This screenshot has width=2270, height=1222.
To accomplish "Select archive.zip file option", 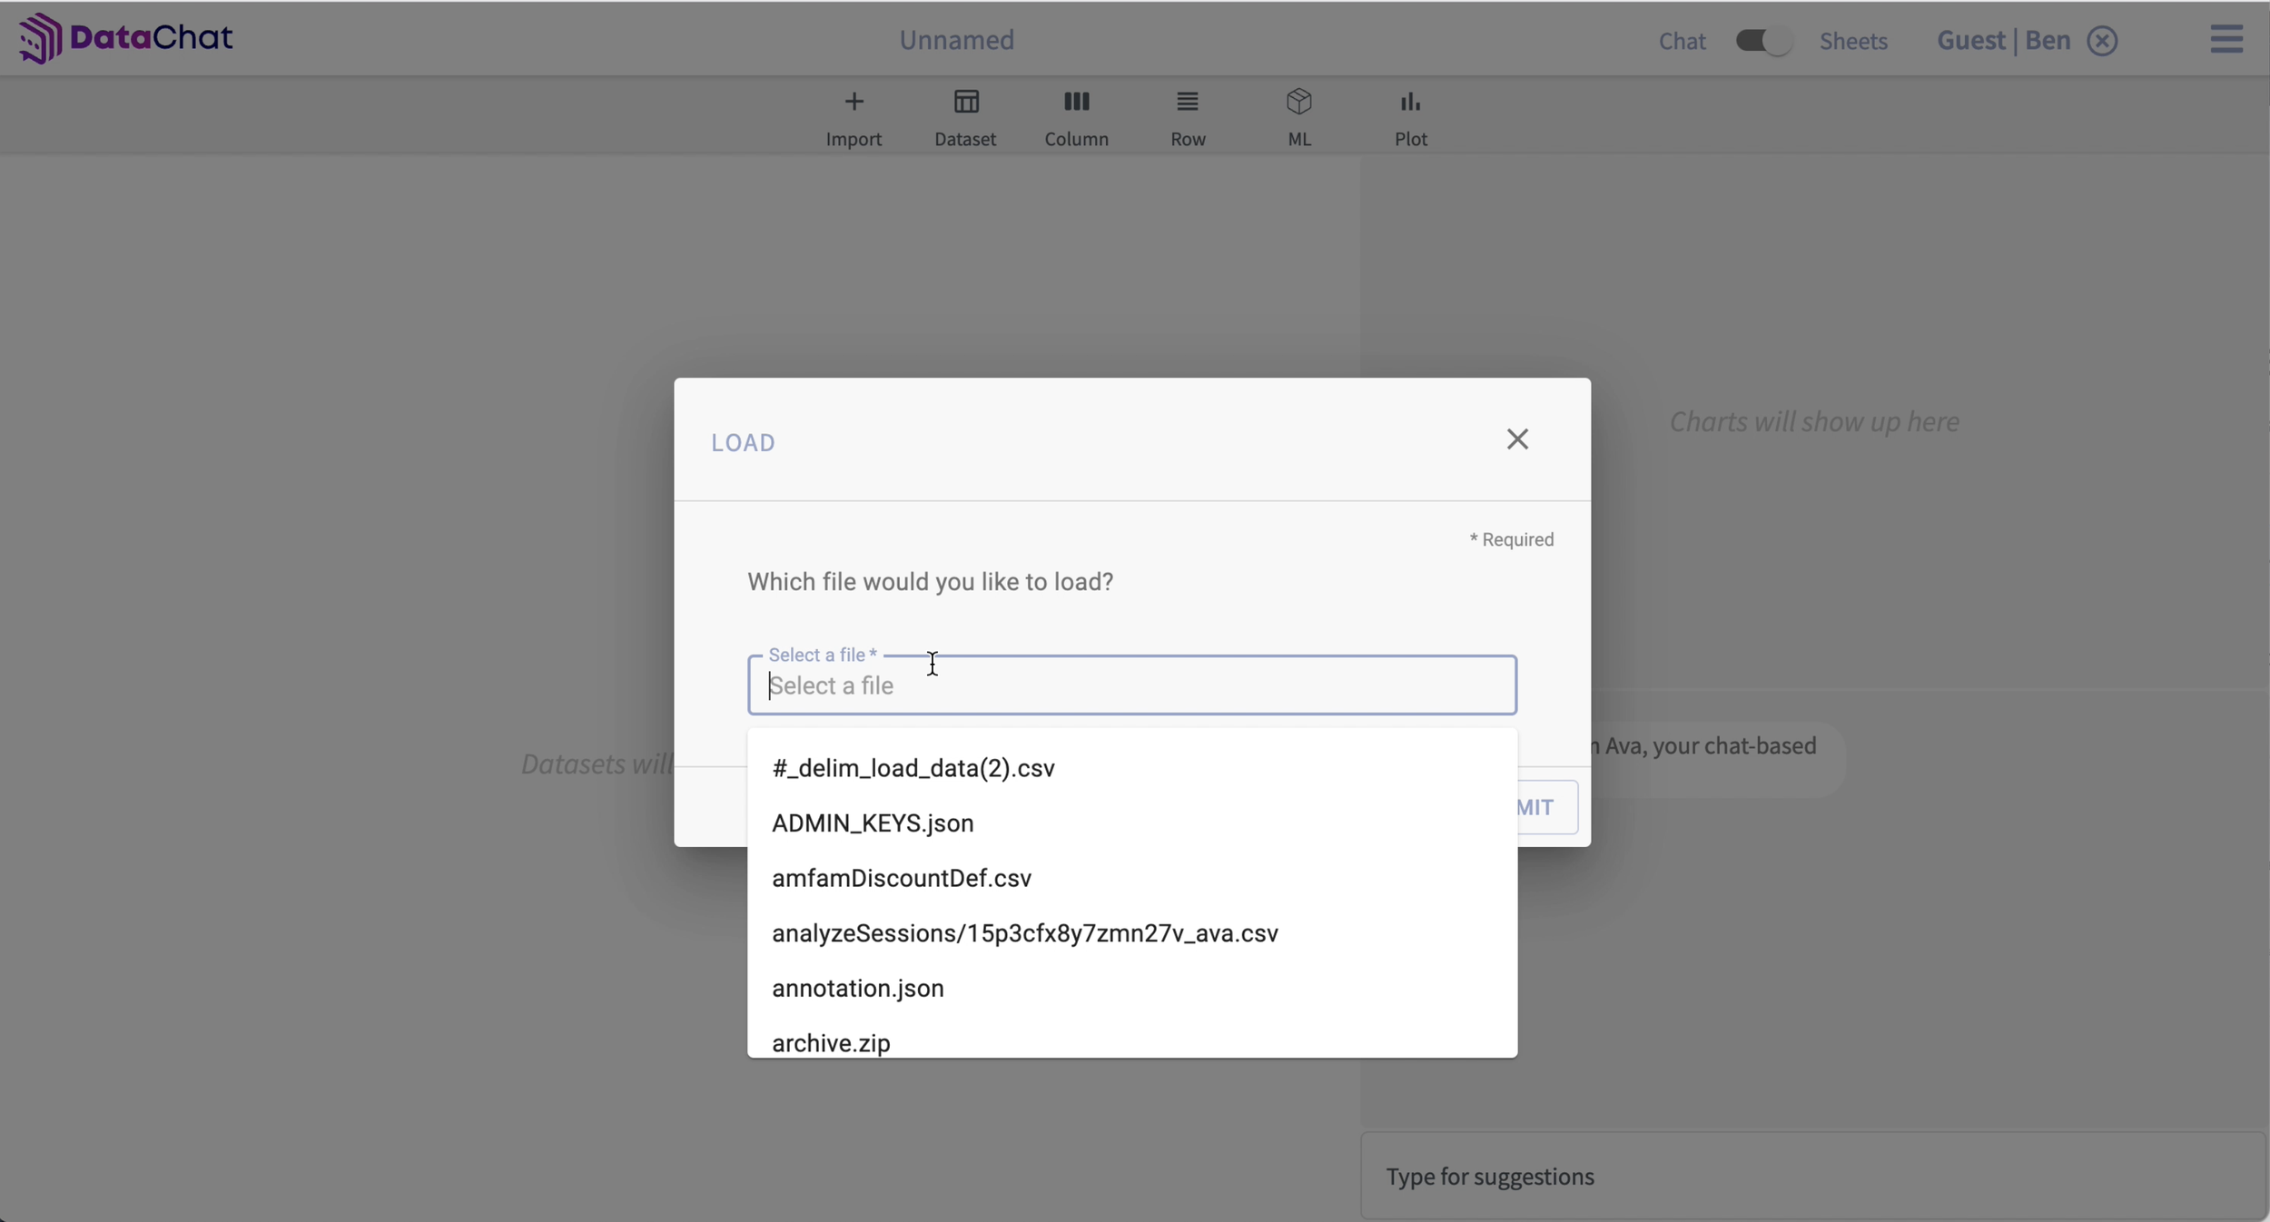I will click(x=830, y=1043).
